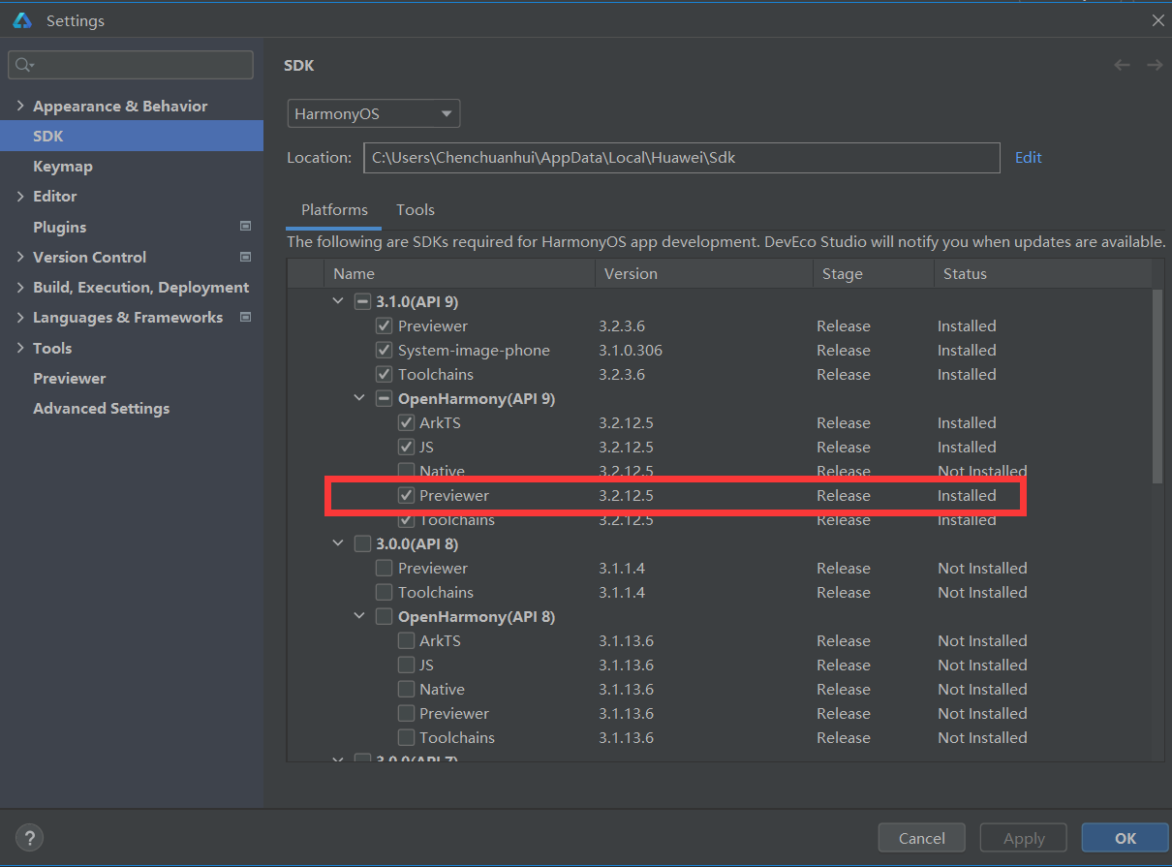Viewport: 1172px width, 867px height.
Task: Check Toolchains 3.1.13.6 checkbox
Action: (x=407, y=737)
